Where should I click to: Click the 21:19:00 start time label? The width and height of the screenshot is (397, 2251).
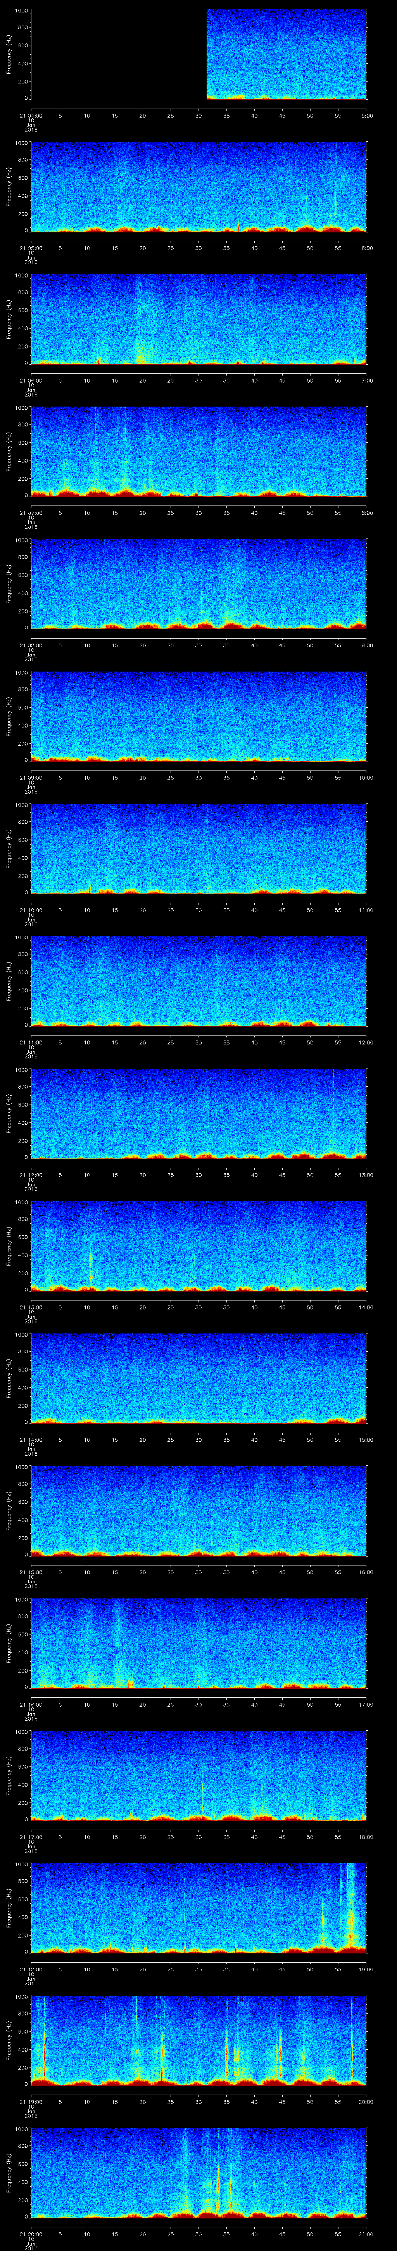[x=31, y=2102]
